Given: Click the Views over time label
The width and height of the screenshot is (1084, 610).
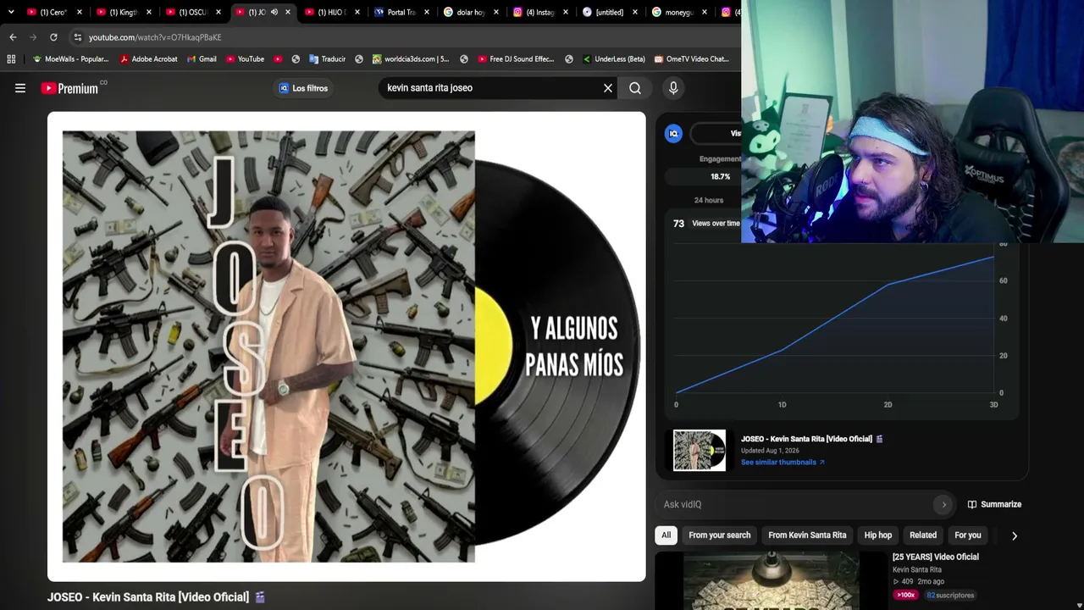Looking at the screenshot, I should pyautogui.click(x=716, y=224).
